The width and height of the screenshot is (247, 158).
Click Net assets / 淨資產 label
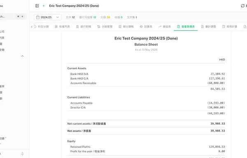coord(79,131)
